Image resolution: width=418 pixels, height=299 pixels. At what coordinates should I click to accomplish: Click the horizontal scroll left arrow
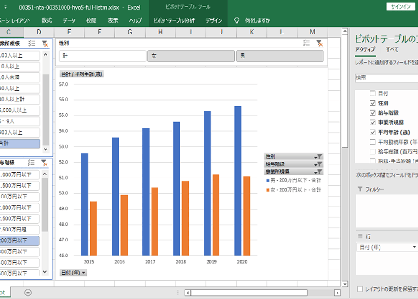[188, 293]
